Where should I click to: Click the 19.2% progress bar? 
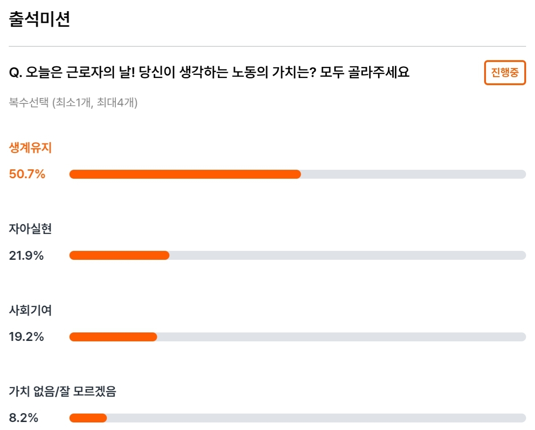297,337
